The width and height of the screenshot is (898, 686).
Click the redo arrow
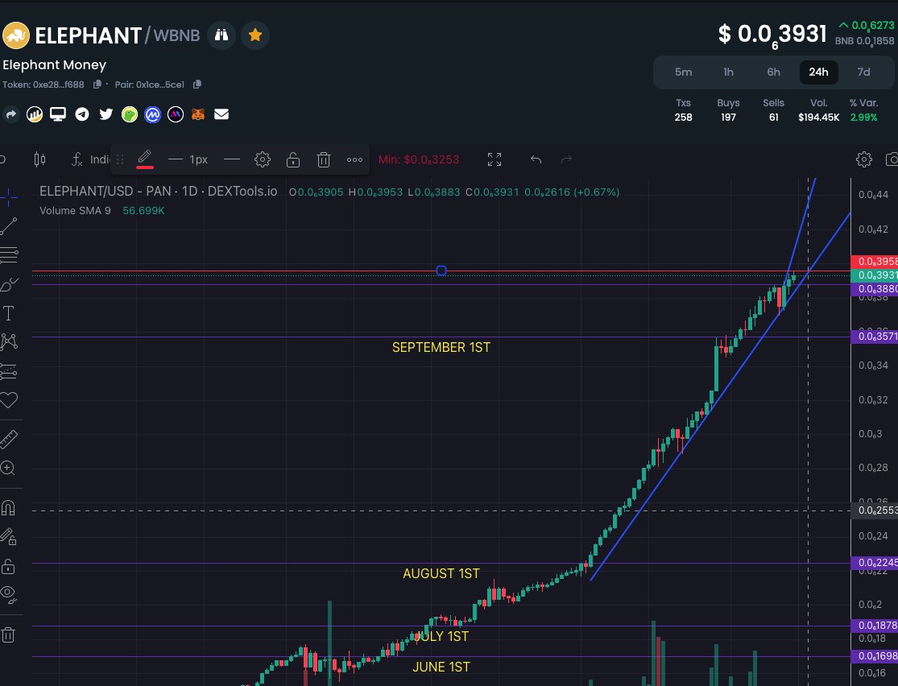coord(566,159)
